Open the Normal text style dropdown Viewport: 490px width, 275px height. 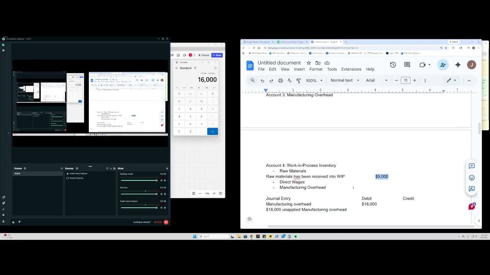coord(345,81)
